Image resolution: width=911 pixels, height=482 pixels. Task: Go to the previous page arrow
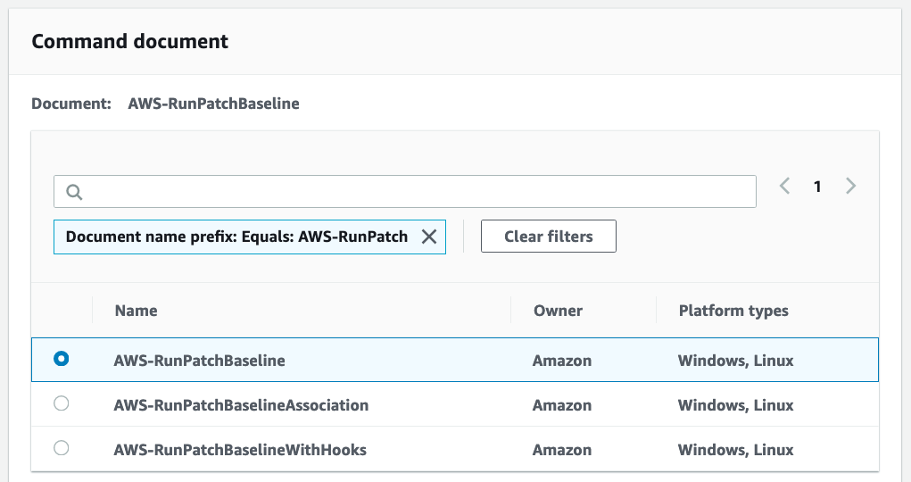(x=784, y=186)
